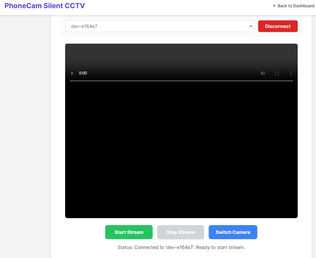
Task: Click the disabled Stop Stream button
Action: (x=181, y=232)
